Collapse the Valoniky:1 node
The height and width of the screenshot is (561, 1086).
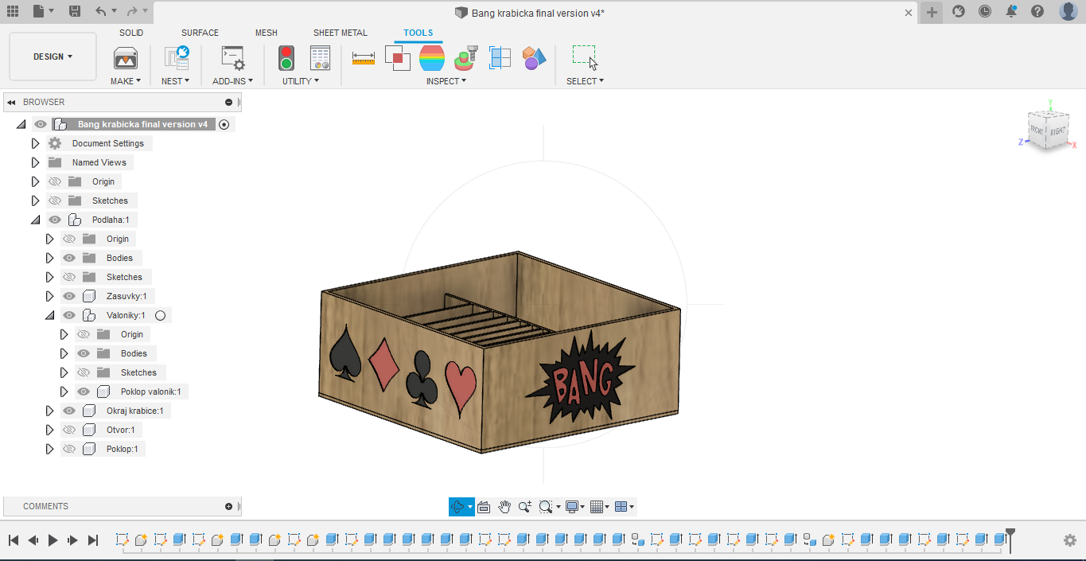(x=49, y=315)
